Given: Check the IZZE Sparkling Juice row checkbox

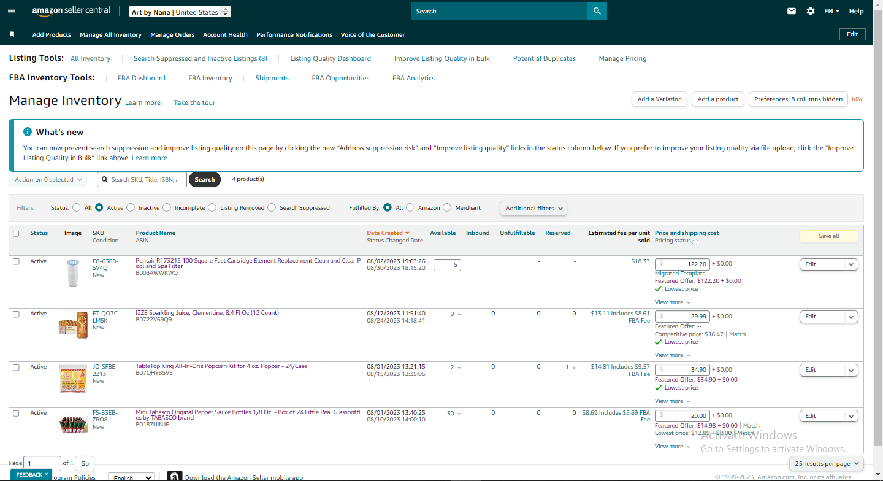Looking at the screenshot, I should click(16, 314).
